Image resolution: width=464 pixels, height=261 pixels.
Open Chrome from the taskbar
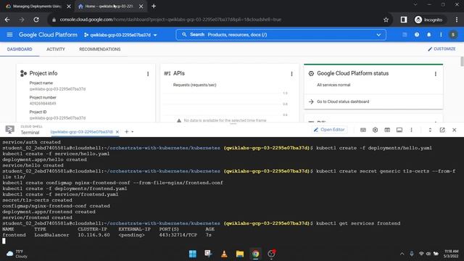(x=255, y=254)
